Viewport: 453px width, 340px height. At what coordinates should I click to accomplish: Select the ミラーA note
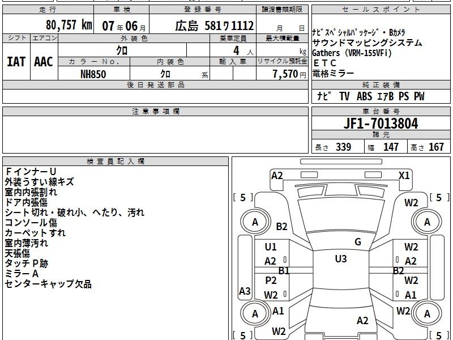(22, 274)
